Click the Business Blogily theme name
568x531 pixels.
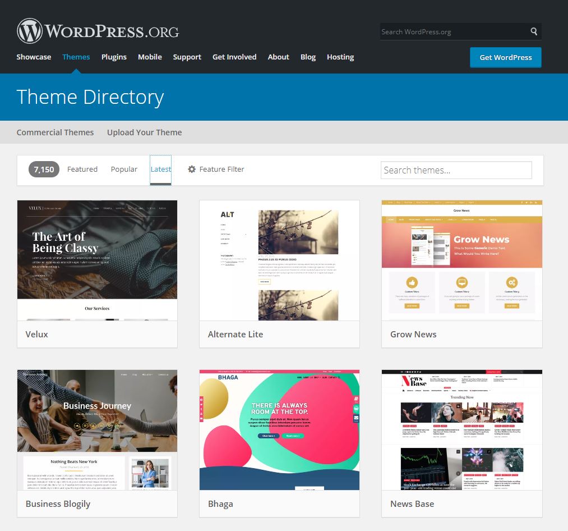[58, 504]
